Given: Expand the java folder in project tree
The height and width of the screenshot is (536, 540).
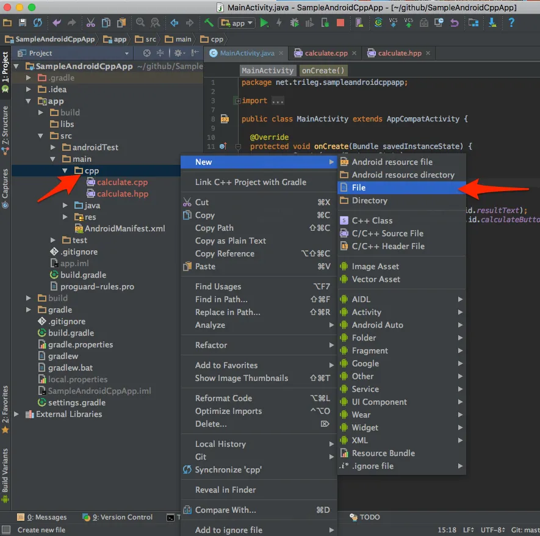Looking at the screenshot, I should 65,206.
